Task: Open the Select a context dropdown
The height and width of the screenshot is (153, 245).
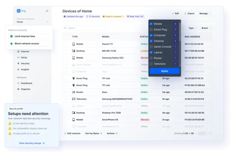Action: (113, 16)
